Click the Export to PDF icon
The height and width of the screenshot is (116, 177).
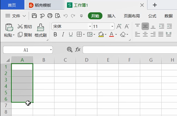click(x=42, y=16)
